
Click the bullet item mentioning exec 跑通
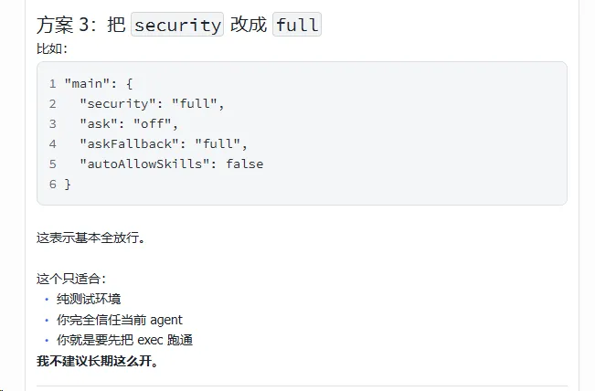pyautogui.click(x=124, y=340)
